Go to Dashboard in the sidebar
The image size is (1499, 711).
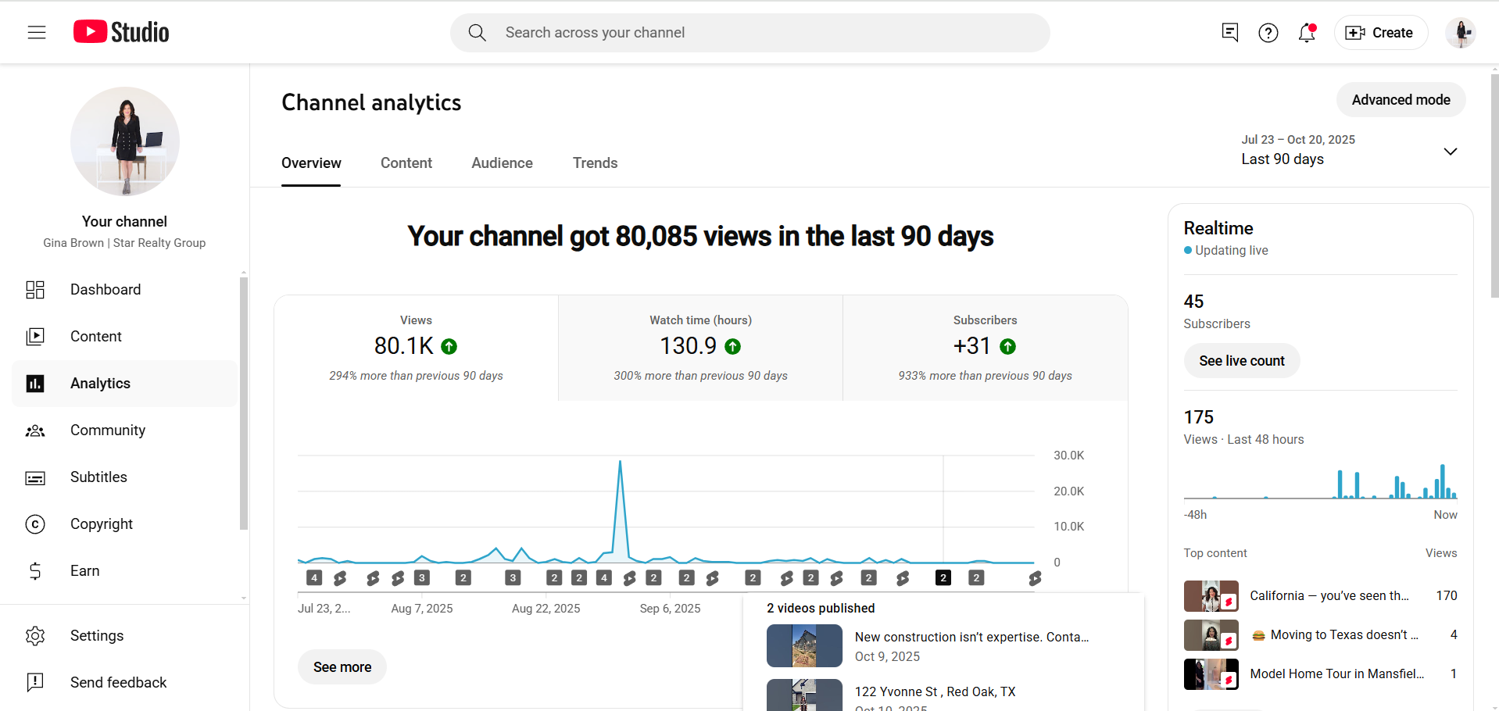(x=106, y=290)
